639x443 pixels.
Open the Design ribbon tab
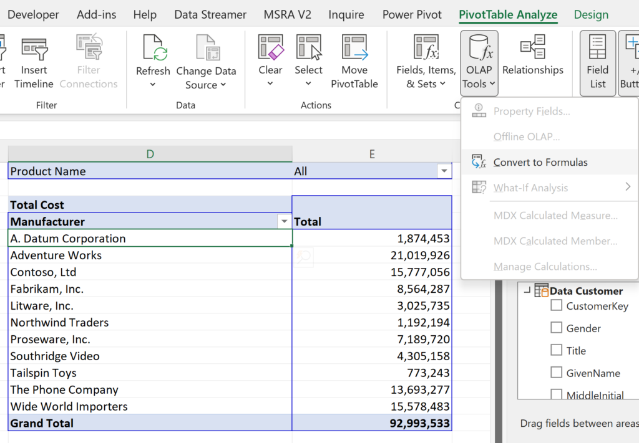coord(590,14)
